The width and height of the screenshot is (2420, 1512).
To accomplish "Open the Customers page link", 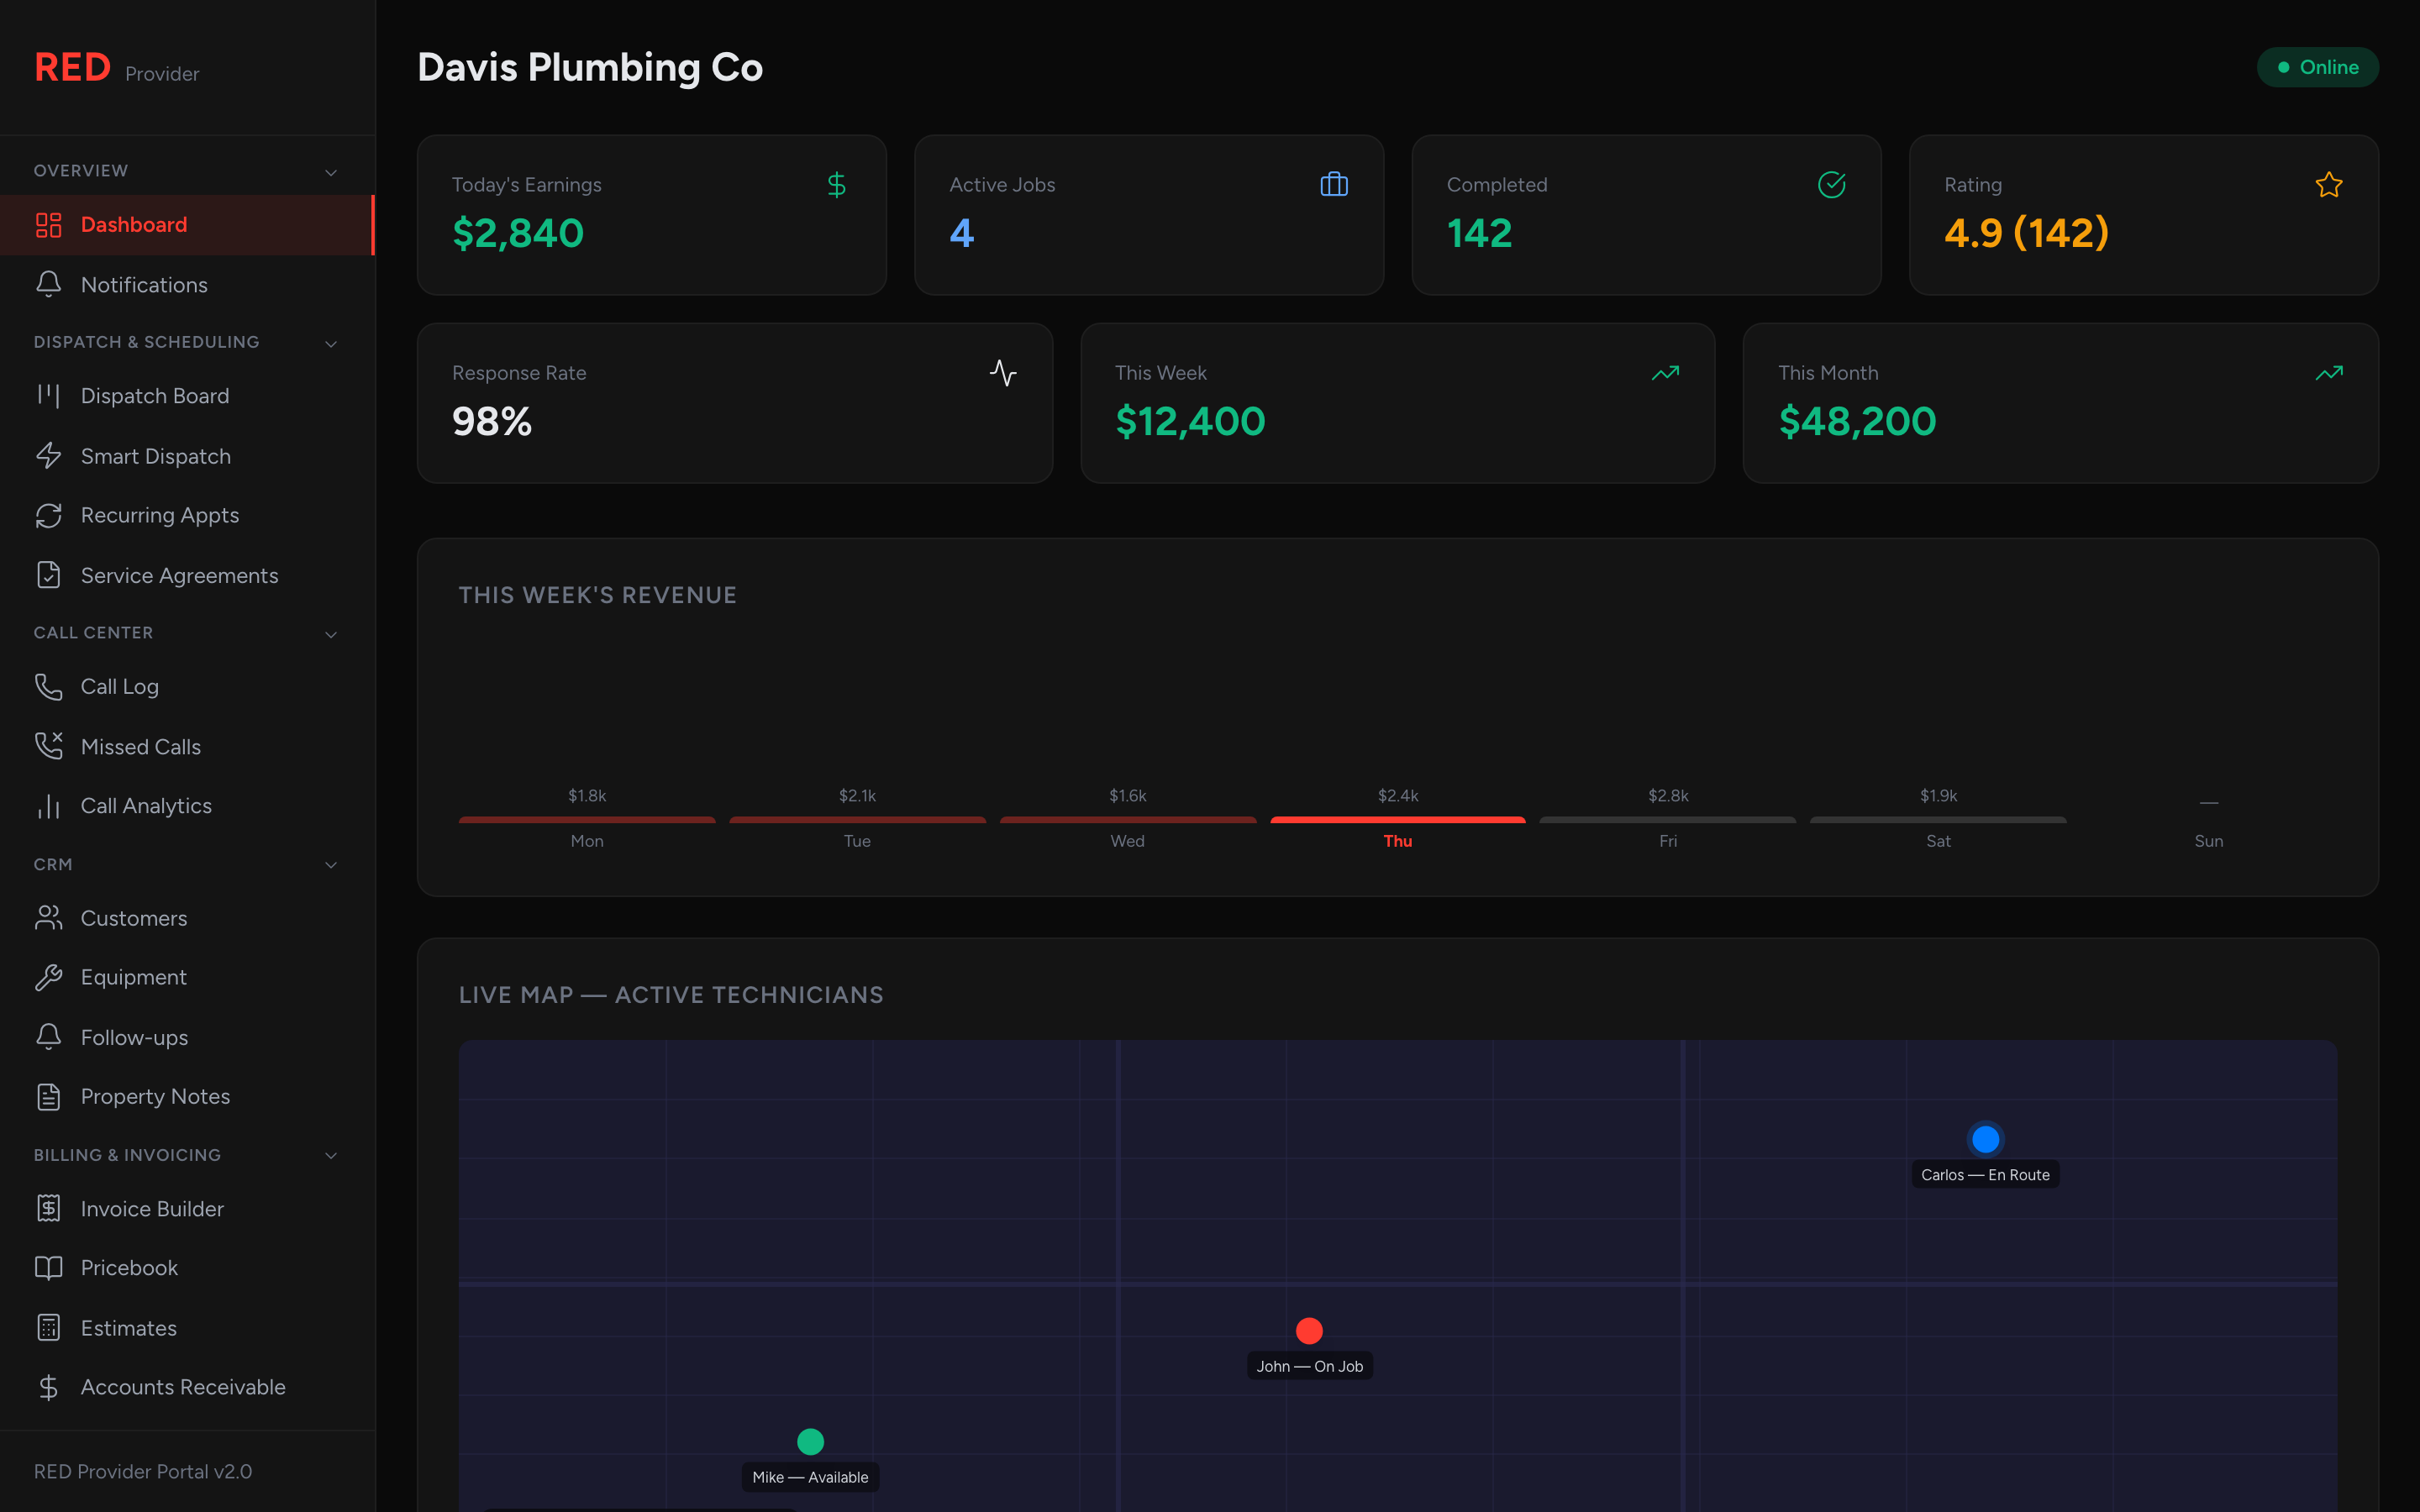I will [x=187, y=918].
